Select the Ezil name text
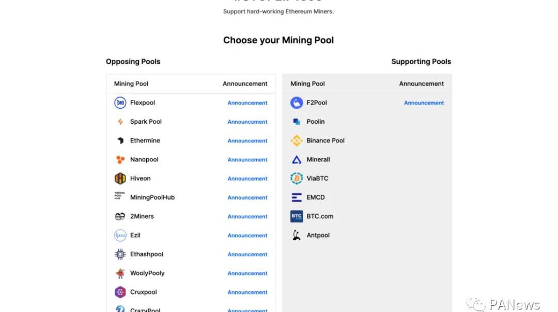Image resolution: width=558 pixels, height=312 pixels. tap(135, 235)
